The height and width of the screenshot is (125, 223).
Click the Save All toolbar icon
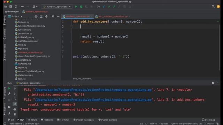click(11, 7)
